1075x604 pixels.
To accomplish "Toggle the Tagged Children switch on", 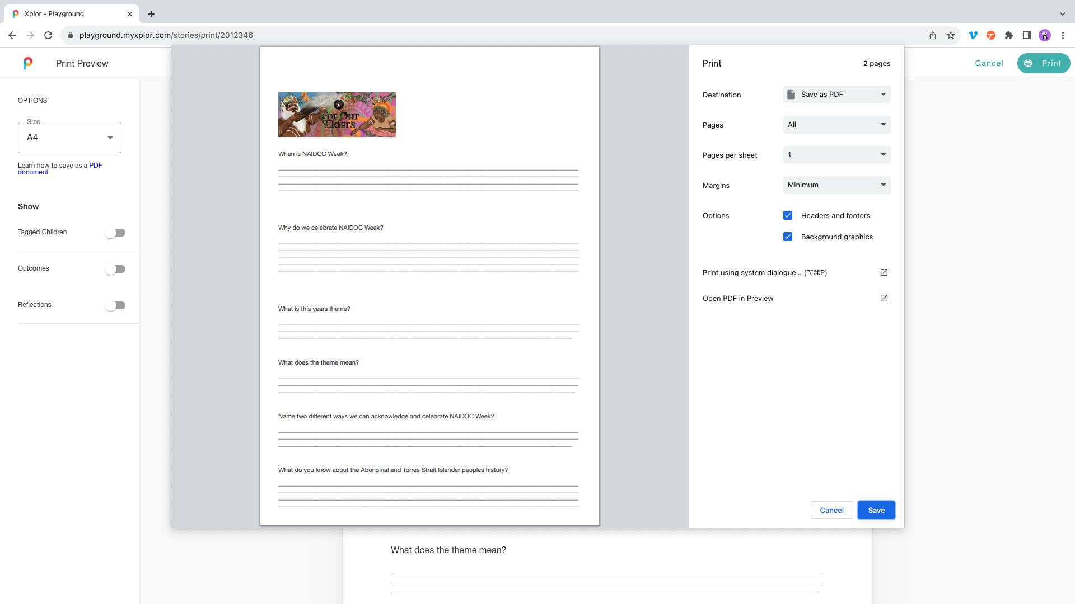I will tap(115, 233).
